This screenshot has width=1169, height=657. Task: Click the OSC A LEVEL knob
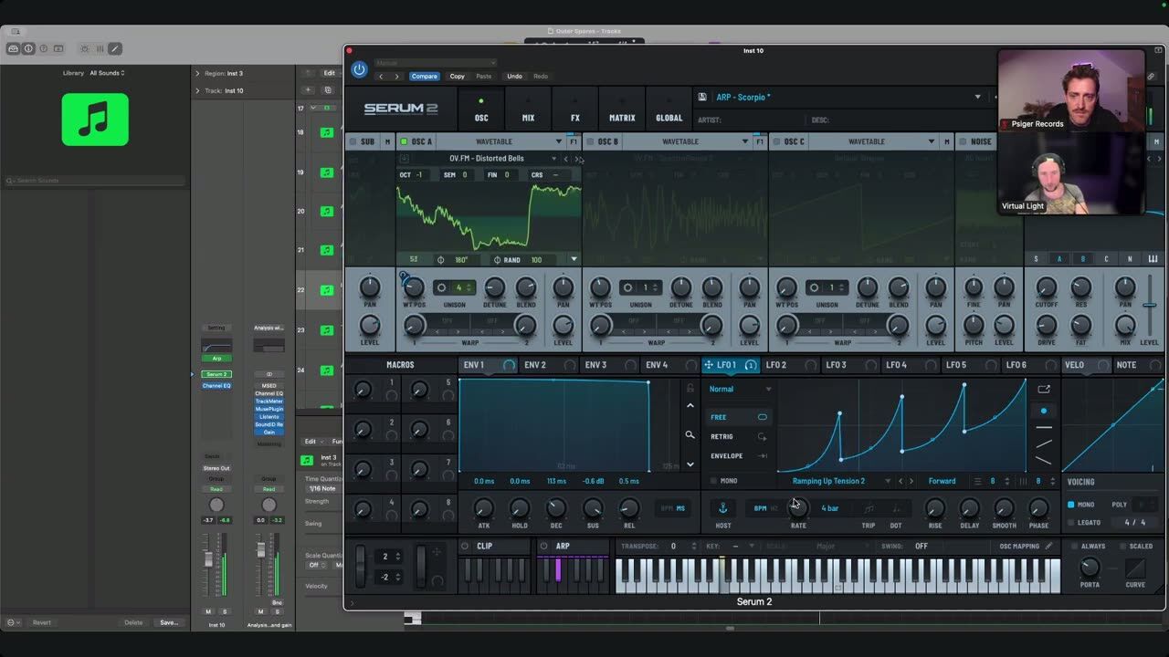(x=563, y=326)
